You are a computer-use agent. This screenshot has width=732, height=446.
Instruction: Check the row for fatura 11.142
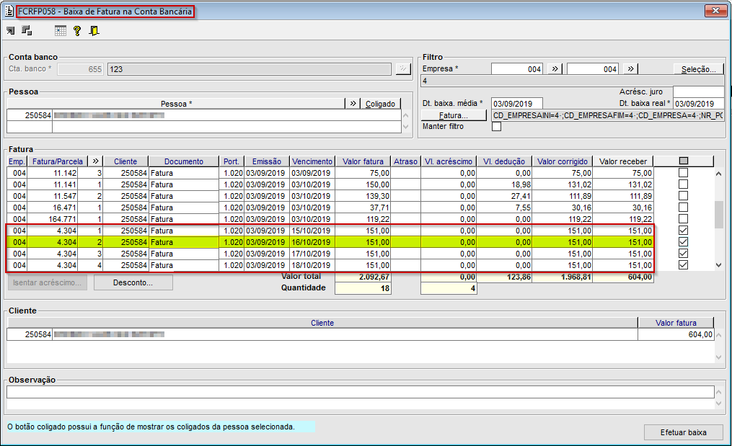tap(683, 173)
